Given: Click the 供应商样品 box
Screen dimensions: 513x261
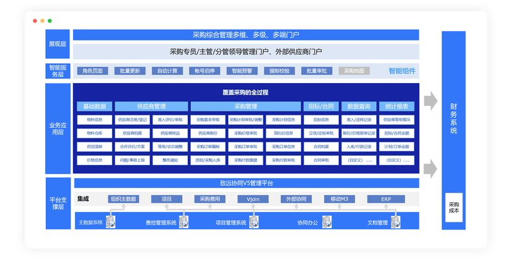Looking at the screenshot, I should click(x=170, y=133).
